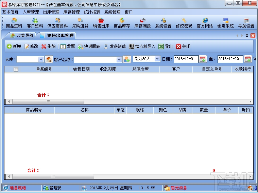The image size is (258, 193).
Task: Open tab list chevron near tab bar
Action: (x=247, y=36)
